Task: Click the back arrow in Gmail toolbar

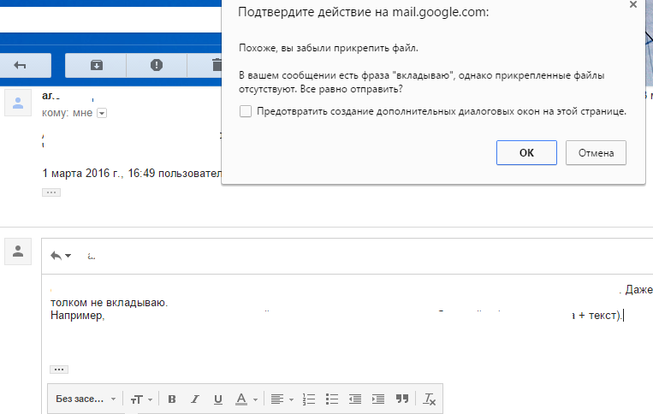Action: point(20,65)
